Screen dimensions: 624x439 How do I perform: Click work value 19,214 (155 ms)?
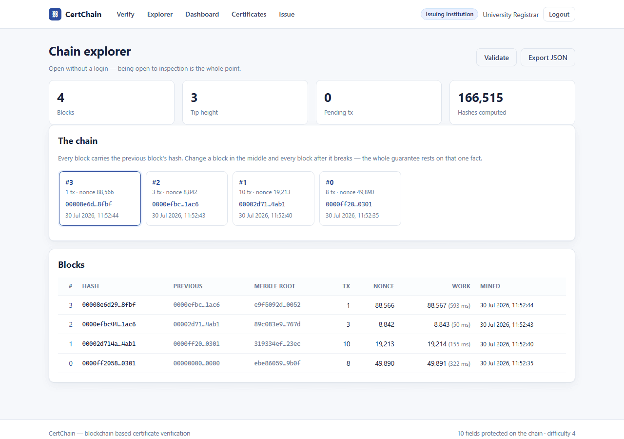pyautogui.click(x=449, y=344)
